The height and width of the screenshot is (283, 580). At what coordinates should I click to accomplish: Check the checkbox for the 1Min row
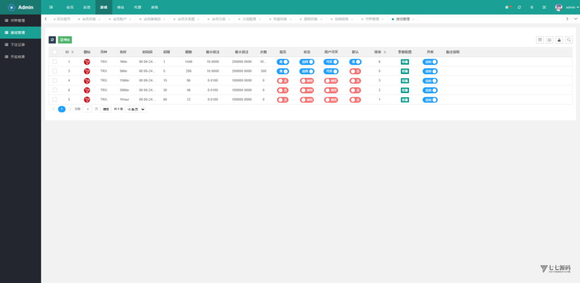point(55,62)
